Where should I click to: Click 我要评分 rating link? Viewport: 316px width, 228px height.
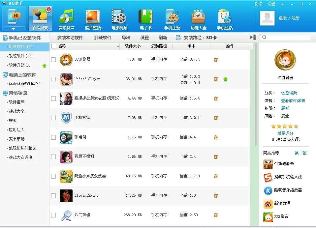click(x=285, y=133)
